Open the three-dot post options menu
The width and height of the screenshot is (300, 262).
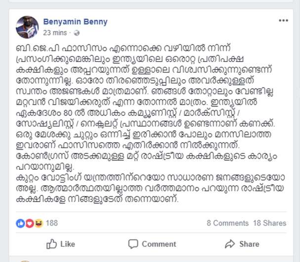(283, 21)
